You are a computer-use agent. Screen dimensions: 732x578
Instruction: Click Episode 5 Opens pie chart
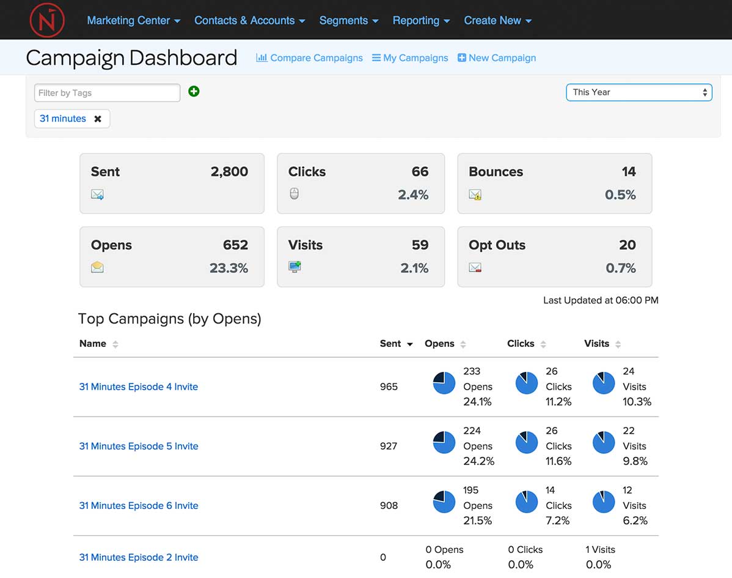(444, 442)
